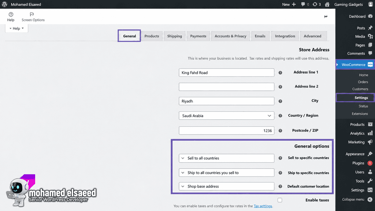
Task: Open the Sell to all countries dropdown
Action: [x=226, y=158]
